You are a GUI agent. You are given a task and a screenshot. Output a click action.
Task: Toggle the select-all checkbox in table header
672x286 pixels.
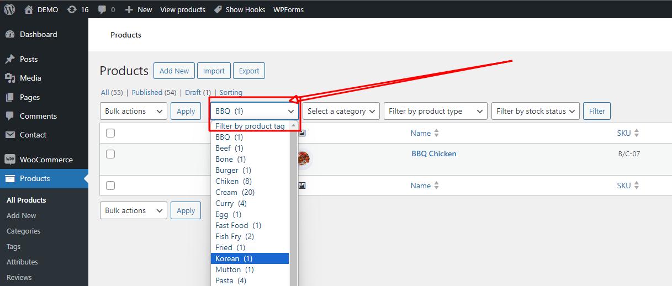point(110,133)
